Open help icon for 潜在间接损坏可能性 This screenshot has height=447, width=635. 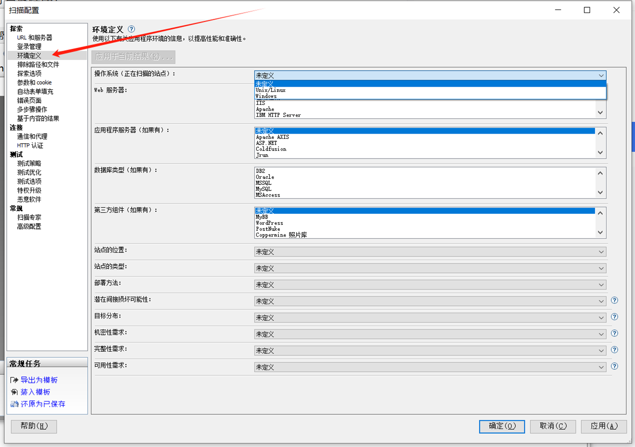point(614,300)
